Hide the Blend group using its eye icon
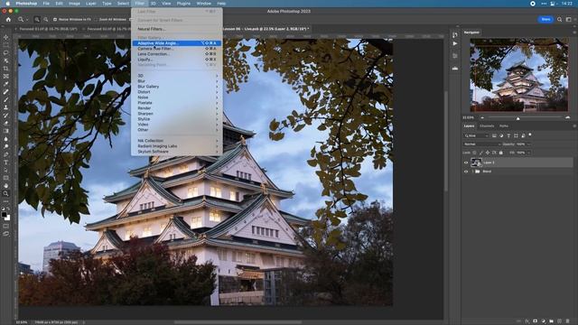578x325 pixels. pos(466,172)
